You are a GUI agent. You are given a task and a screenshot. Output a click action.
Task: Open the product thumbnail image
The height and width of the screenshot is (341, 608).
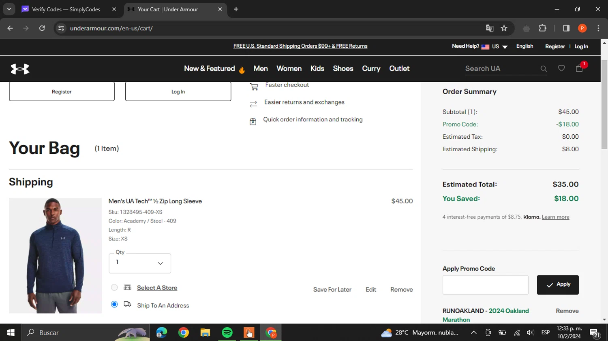click(55, 255)
